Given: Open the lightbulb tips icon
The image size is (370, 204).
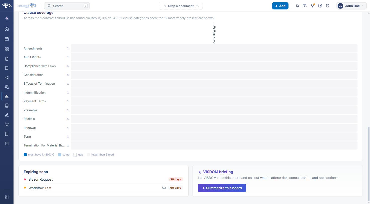Looking at the screenshot, I should tap(312, 6).
